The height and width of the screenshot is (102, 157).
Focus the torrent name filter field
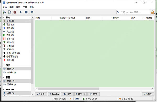click(133, 12)
